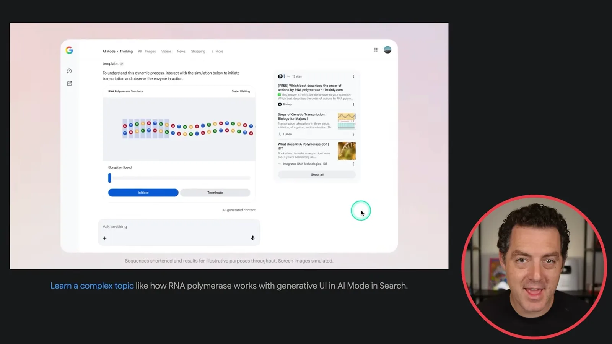Click the microphone icon in Ask anything
The image size is (612, 344).
pos(252,238)
